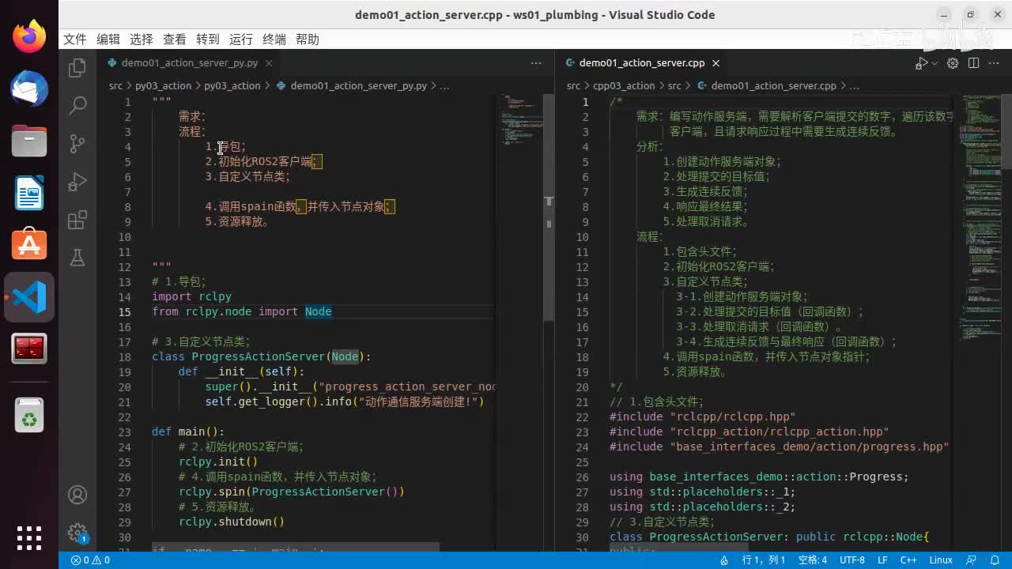Open the UTF-8 encoding selector
The width and height of the screenshot is (1012, 569).
[852, 560]
